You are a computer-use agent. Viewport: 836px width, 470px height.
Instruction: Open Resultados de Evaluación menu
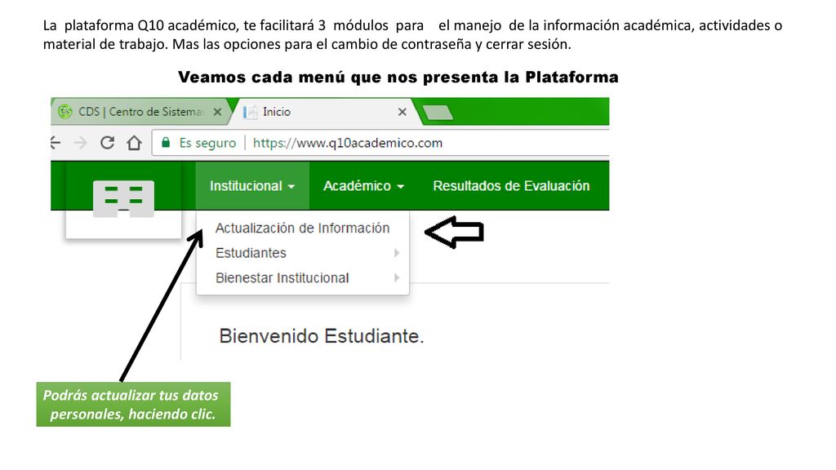click(x=511, y=186)
